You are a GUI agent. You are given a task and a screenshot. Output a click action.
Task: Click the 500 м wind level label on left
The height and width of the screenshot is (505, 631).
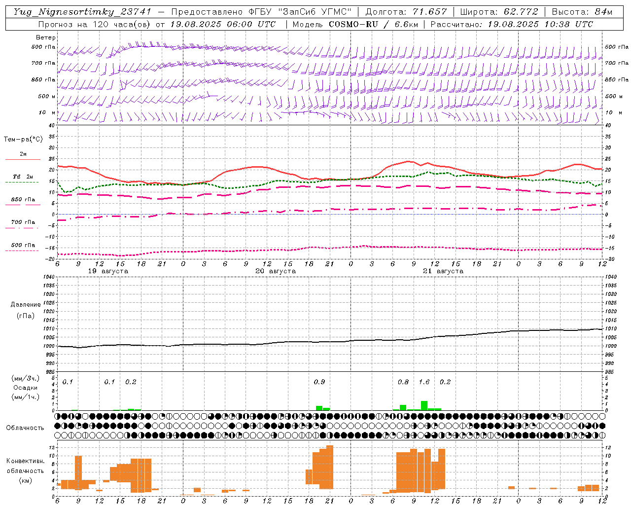(47, 96)
